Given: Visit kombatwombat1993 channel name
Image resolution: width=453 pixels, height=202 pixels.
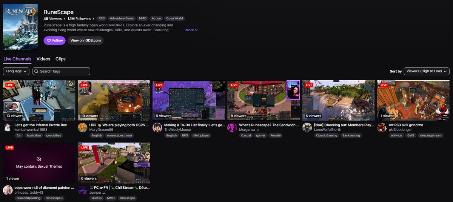Looking at the screenshot, I should [31, 130].
